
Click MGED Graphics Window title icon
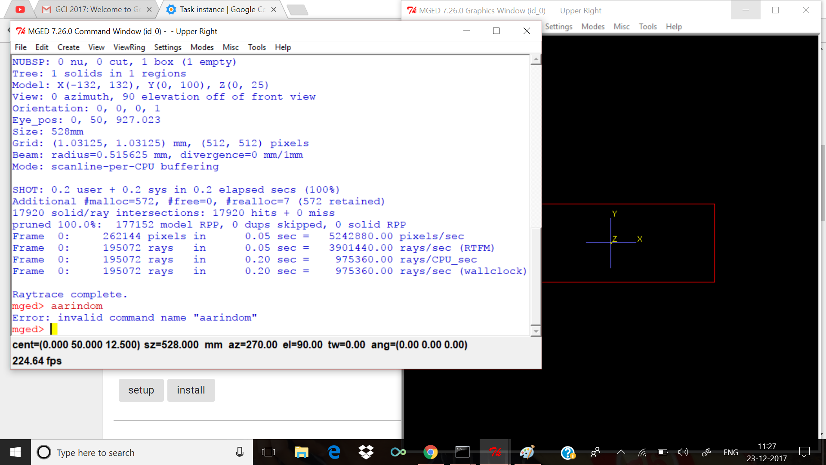[412, 10]
